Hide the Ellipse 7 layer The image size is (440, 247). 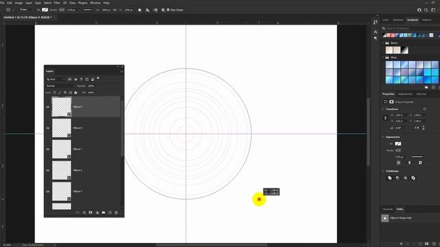click(47, 150)
